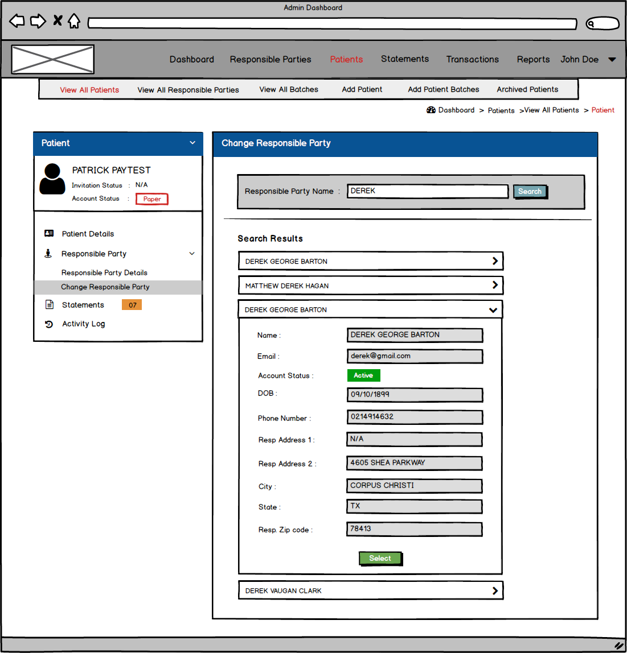The image size is (627, 653).
Task: Expand the MATTHEW DEREK HAGAN result
Action: (x=495, y=285)
